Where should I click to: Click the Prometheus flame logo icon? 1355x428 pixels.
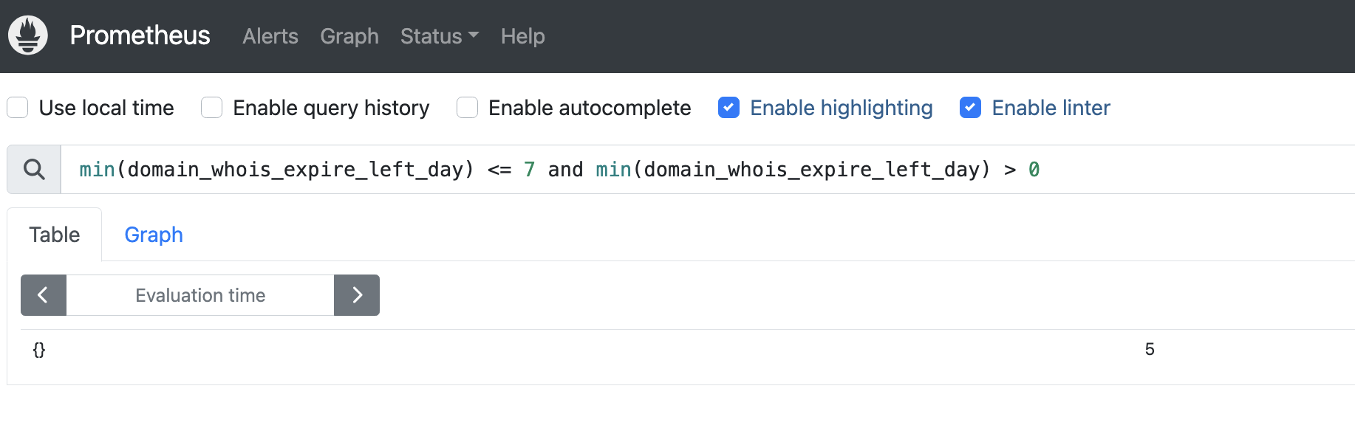click(x=28, y=35)
